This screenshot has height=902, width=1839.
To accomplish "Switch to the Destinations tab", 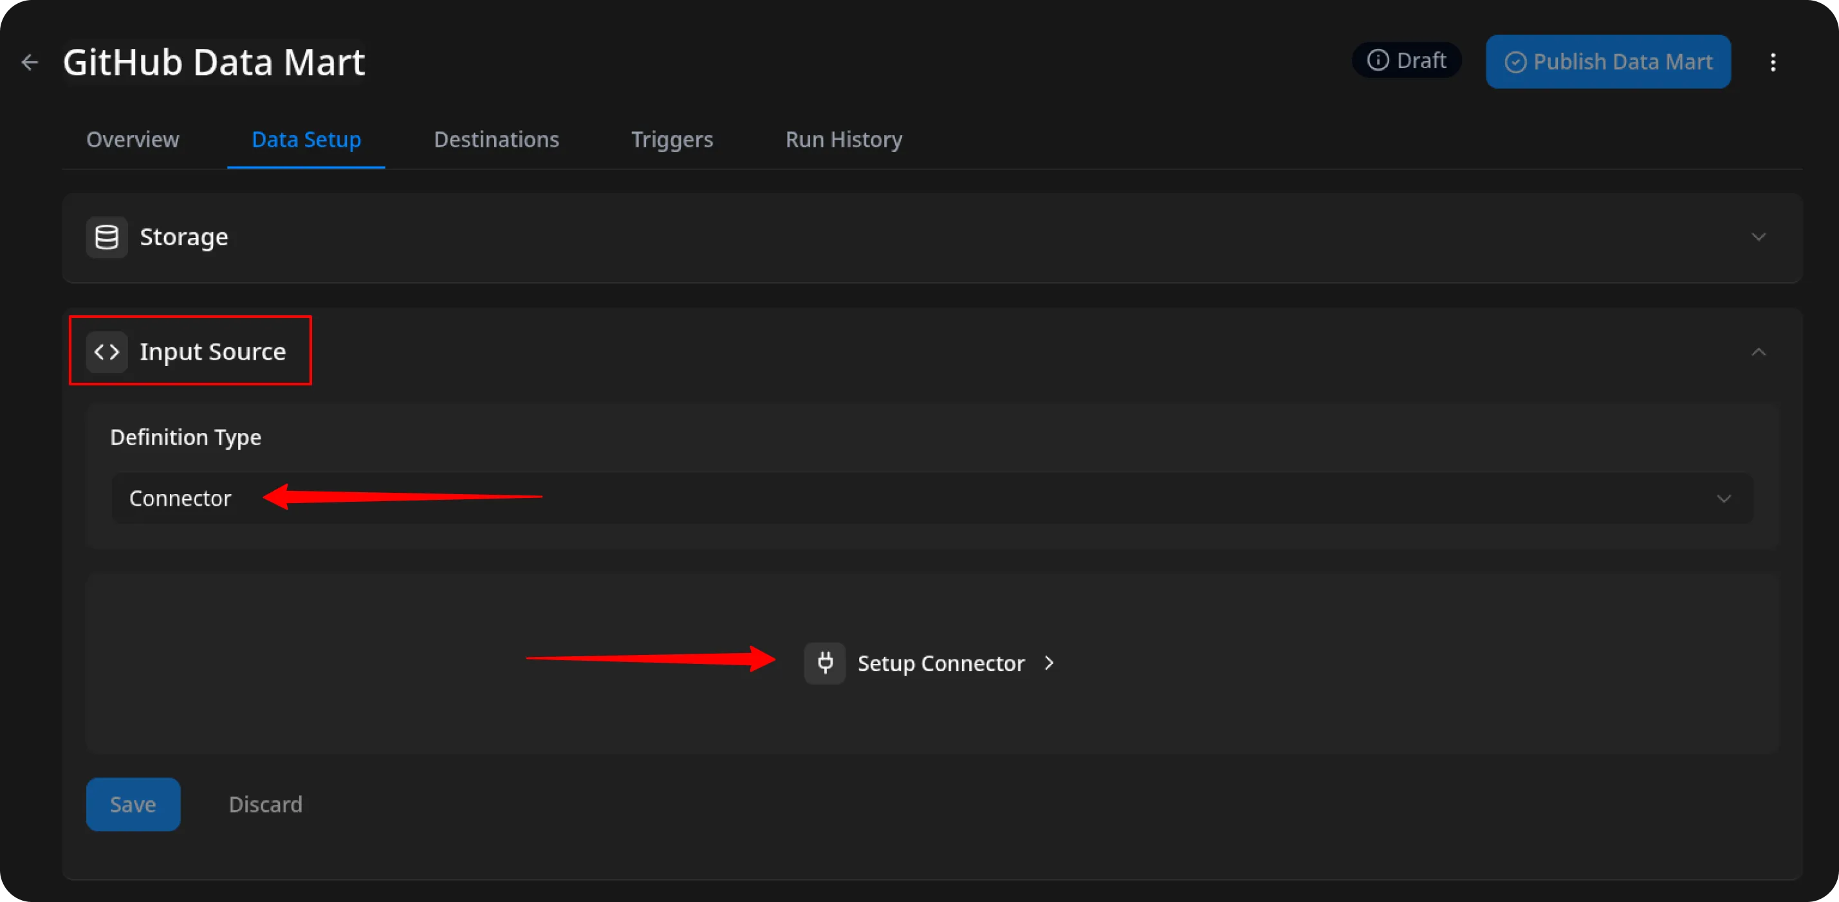I will click(496, 140).
